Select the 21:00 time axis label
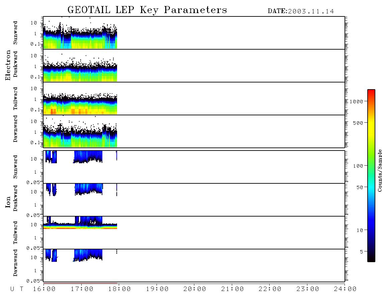Viewport: 382px width, 295px height. click(x=232, y=289)
